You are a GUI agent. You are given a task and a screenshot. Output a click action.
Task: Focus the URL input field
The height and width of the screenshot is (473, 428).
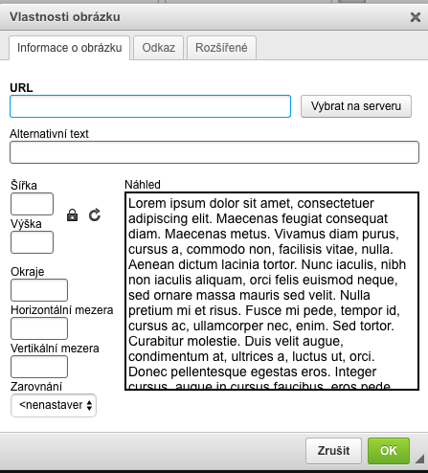click(150, 106)
